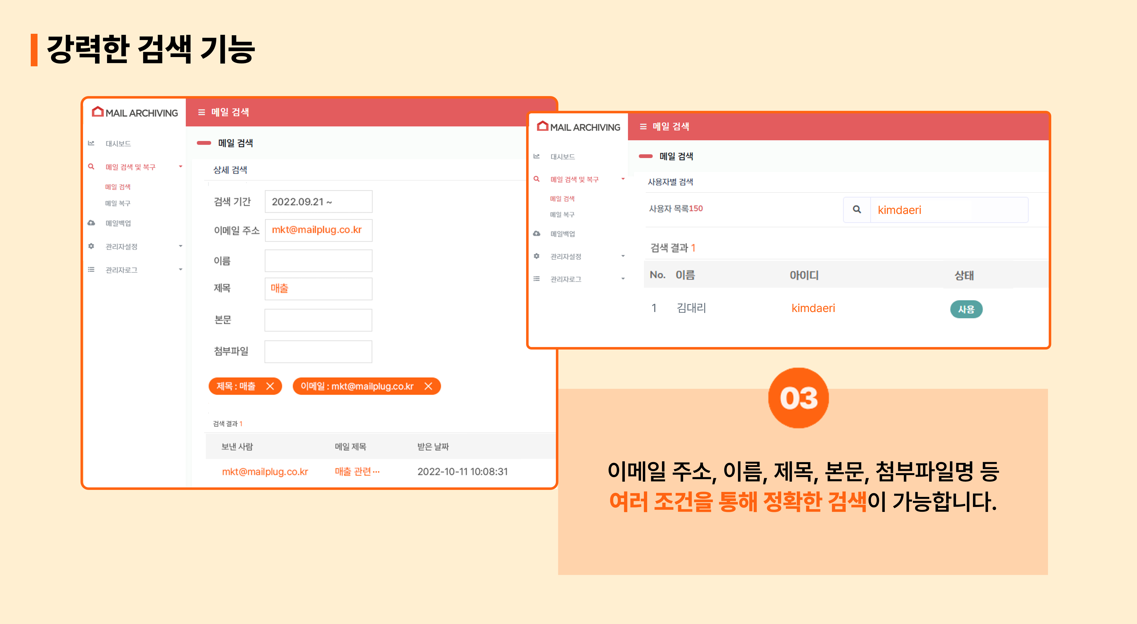Open 메일 복구 submenu in left sidebar

point(118,203)
